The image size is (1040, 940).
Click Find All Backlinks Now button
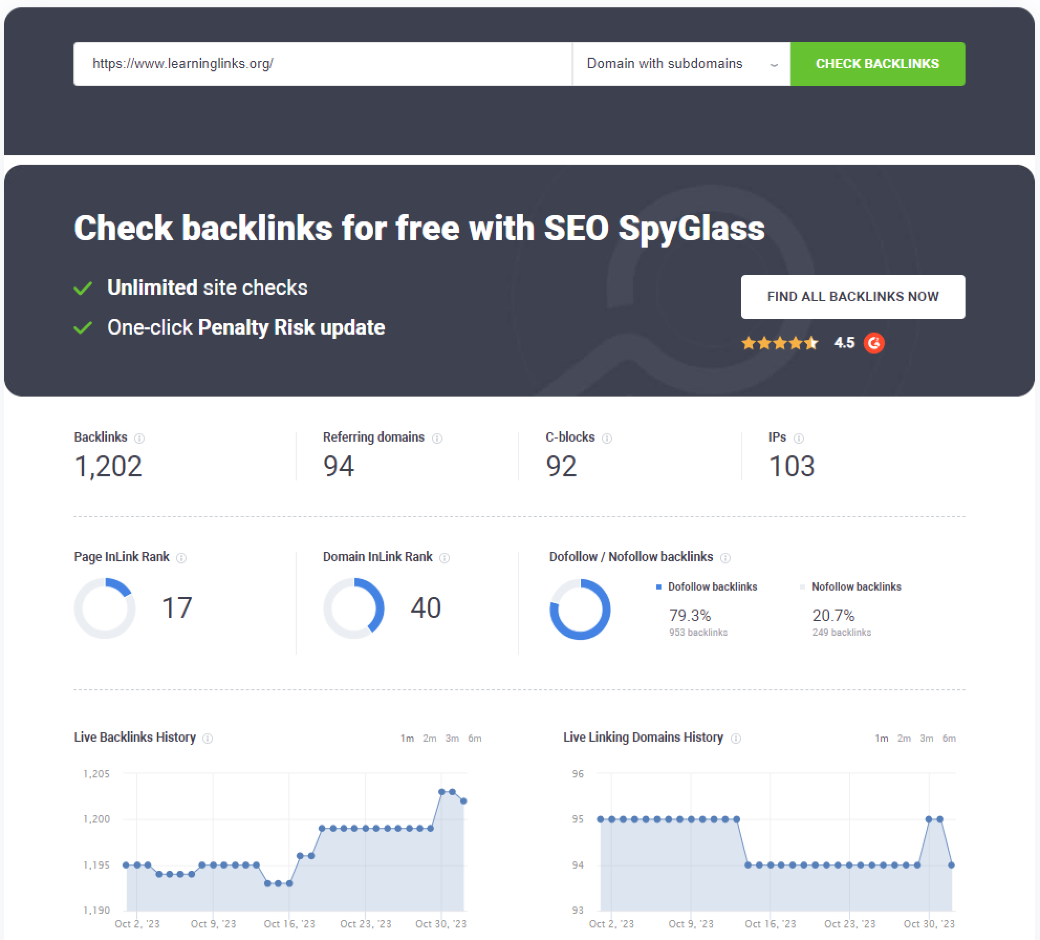[x=853, y=297]
